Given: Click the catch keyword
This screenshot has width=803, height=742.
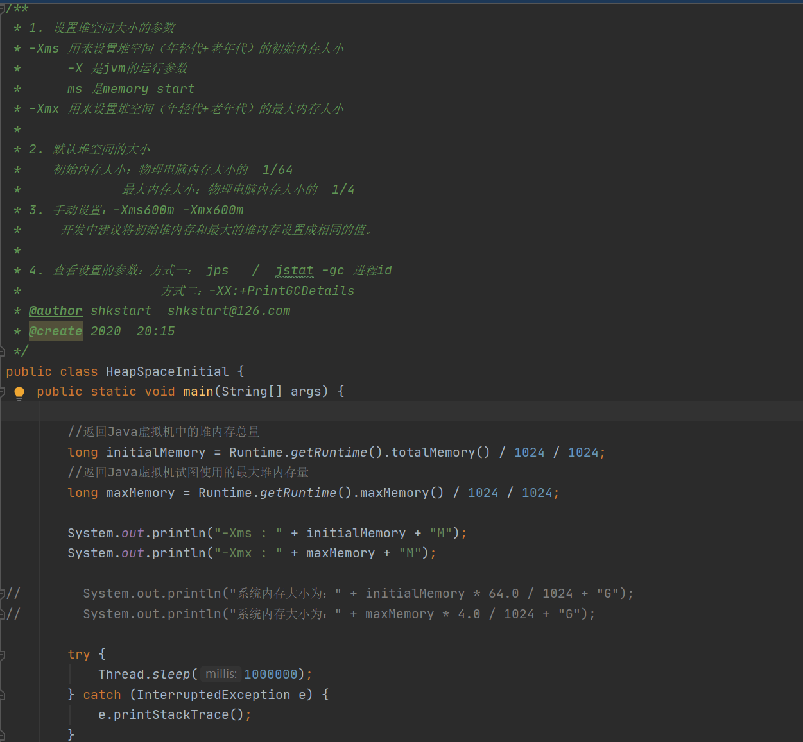Looking at the screenshot, I should 102,695.
